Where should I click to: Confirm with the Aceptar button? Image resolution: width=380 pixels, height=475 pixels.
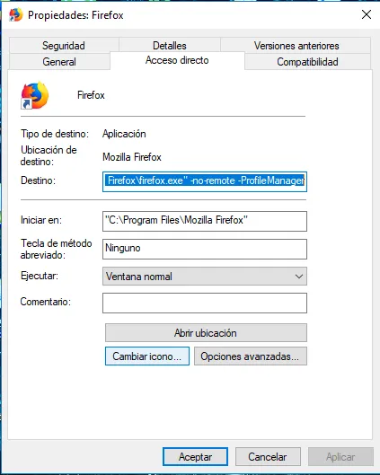(195, 456)
